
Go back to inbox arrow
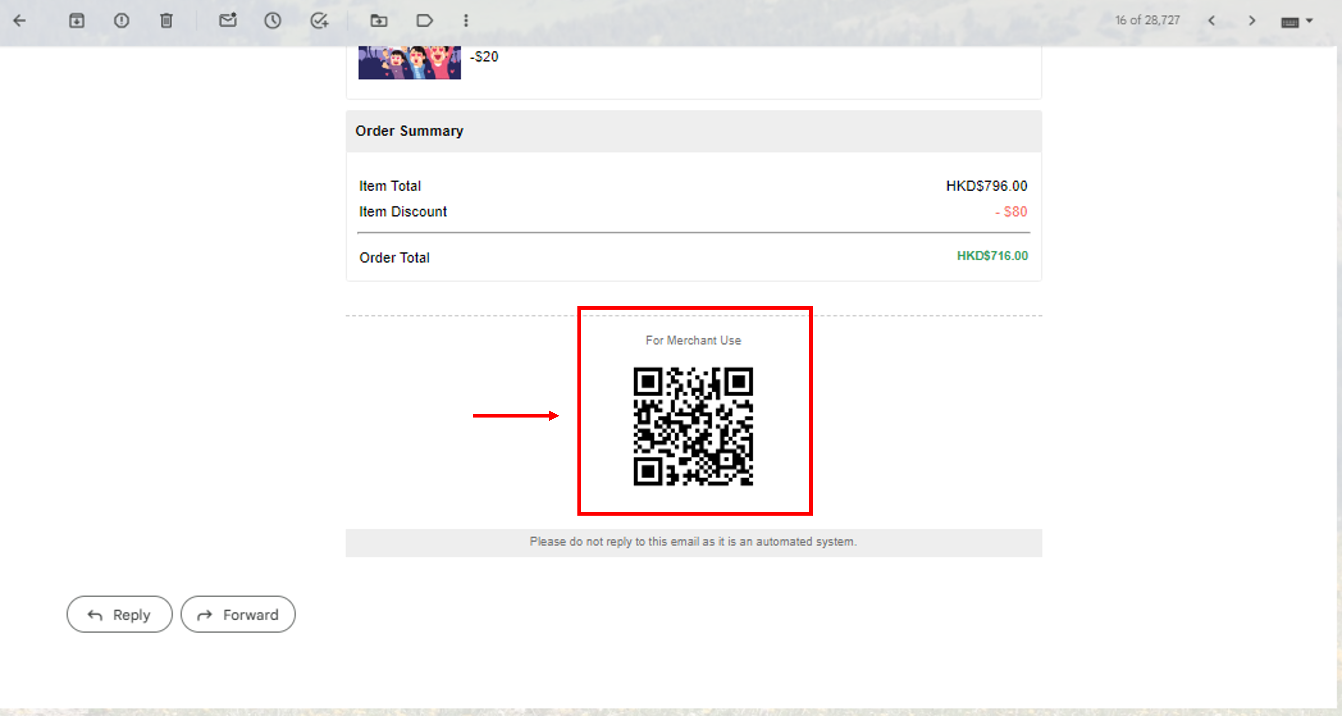click(x=19, y=21)
